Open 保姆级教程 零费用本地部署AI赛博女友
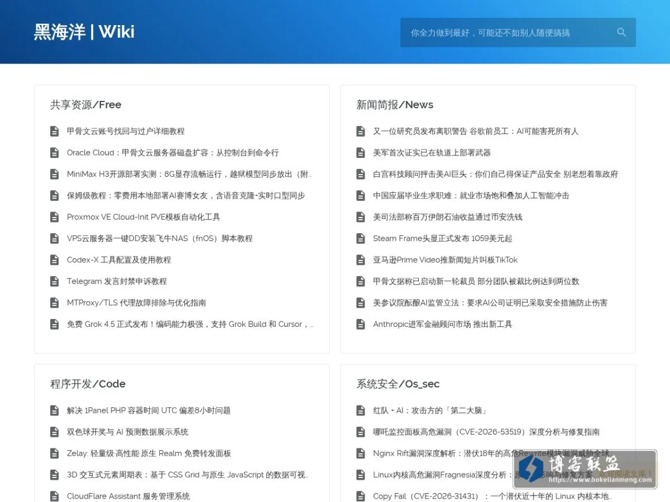 [x=186, y=196]
